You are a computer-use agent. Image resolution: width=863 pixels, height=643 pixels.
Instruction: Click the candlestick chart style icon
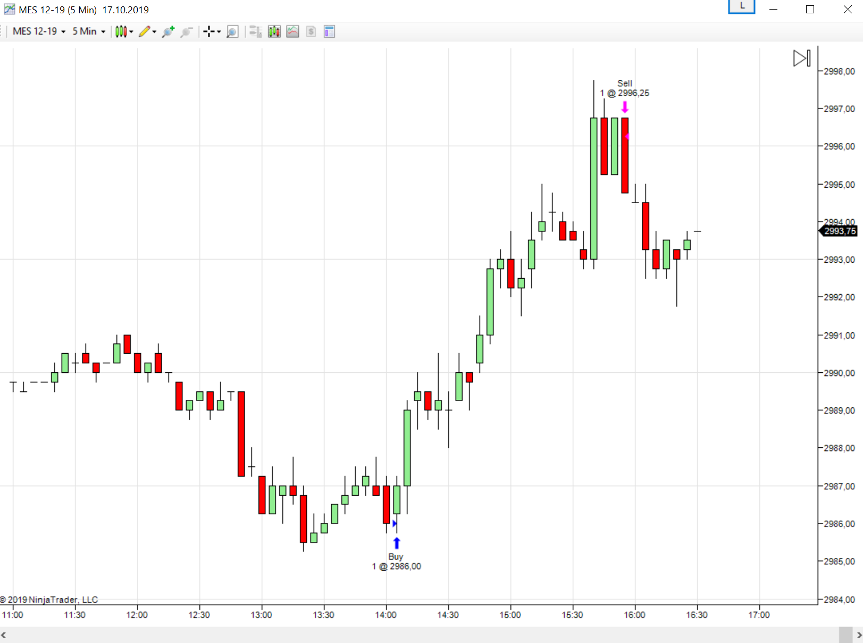[121, 31]
